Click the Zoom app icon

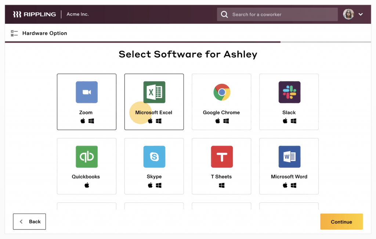[x=87, y=92]
